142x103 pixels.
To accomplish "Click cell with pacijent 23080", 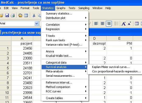I will click(x=22, y=58).
